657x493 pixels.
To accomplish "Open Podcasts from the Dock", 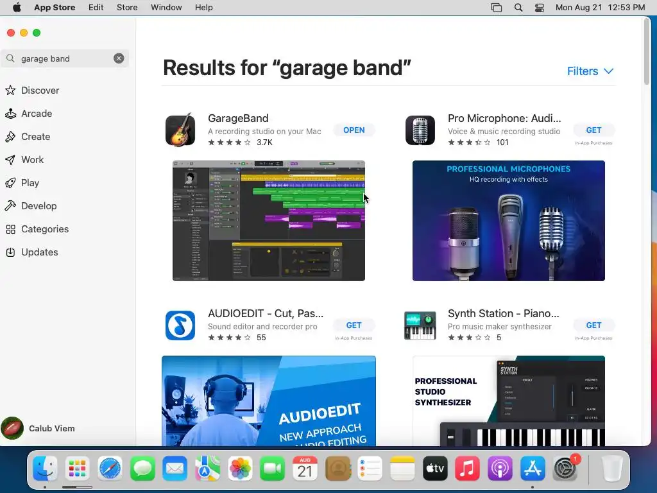I will (x=500, y=468).
